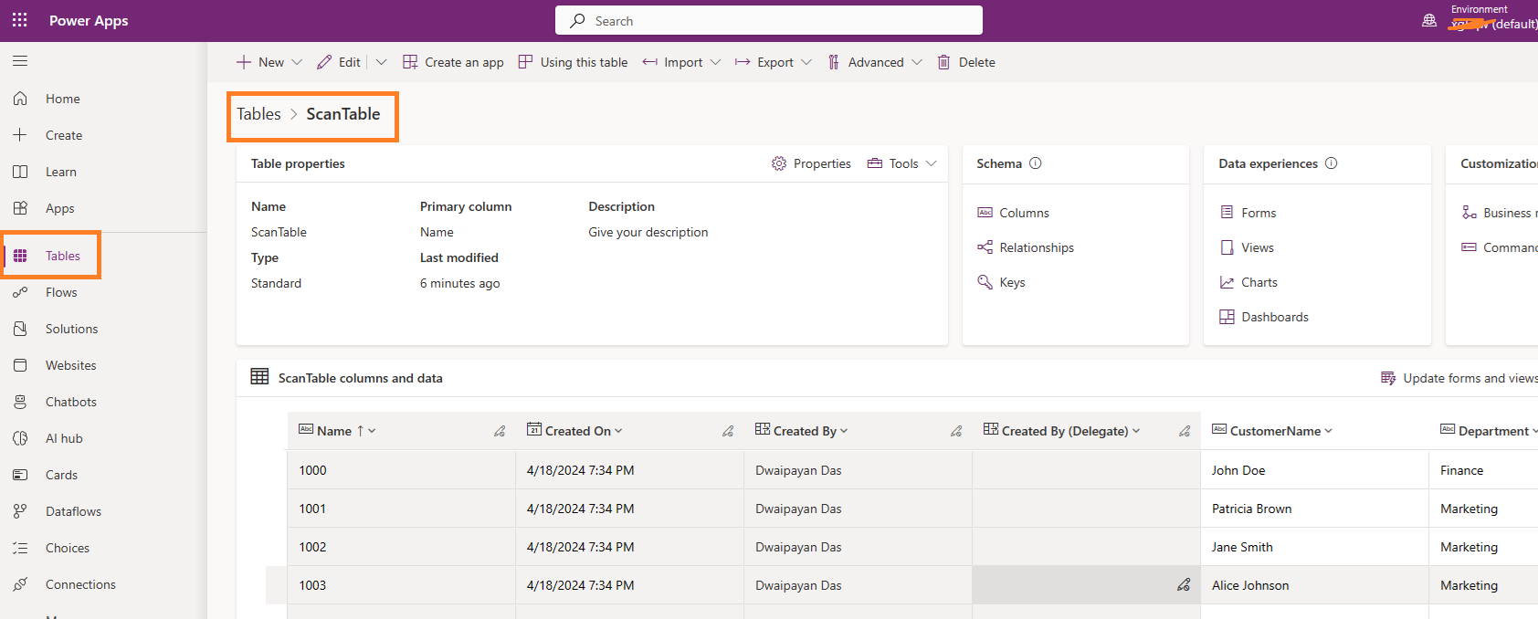Open the Created By column dropdown
Viewport: 1538px width, 619px height.
[x=844, y=431]
